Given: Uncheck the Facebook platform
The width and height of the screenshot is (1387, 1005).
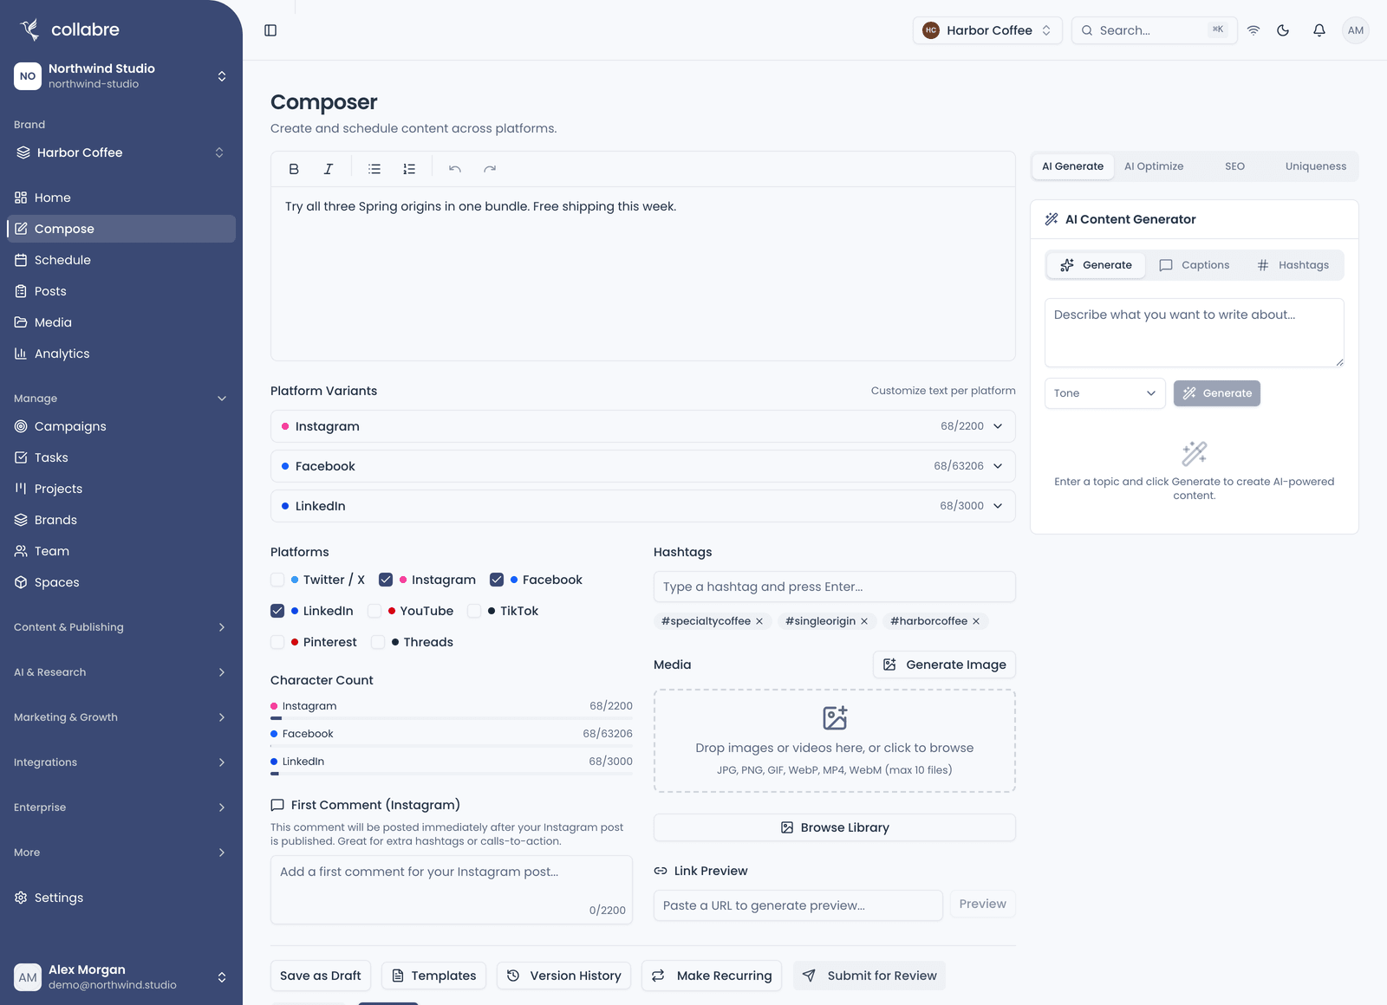Looking at the screenshot, I should click(497, 580).
